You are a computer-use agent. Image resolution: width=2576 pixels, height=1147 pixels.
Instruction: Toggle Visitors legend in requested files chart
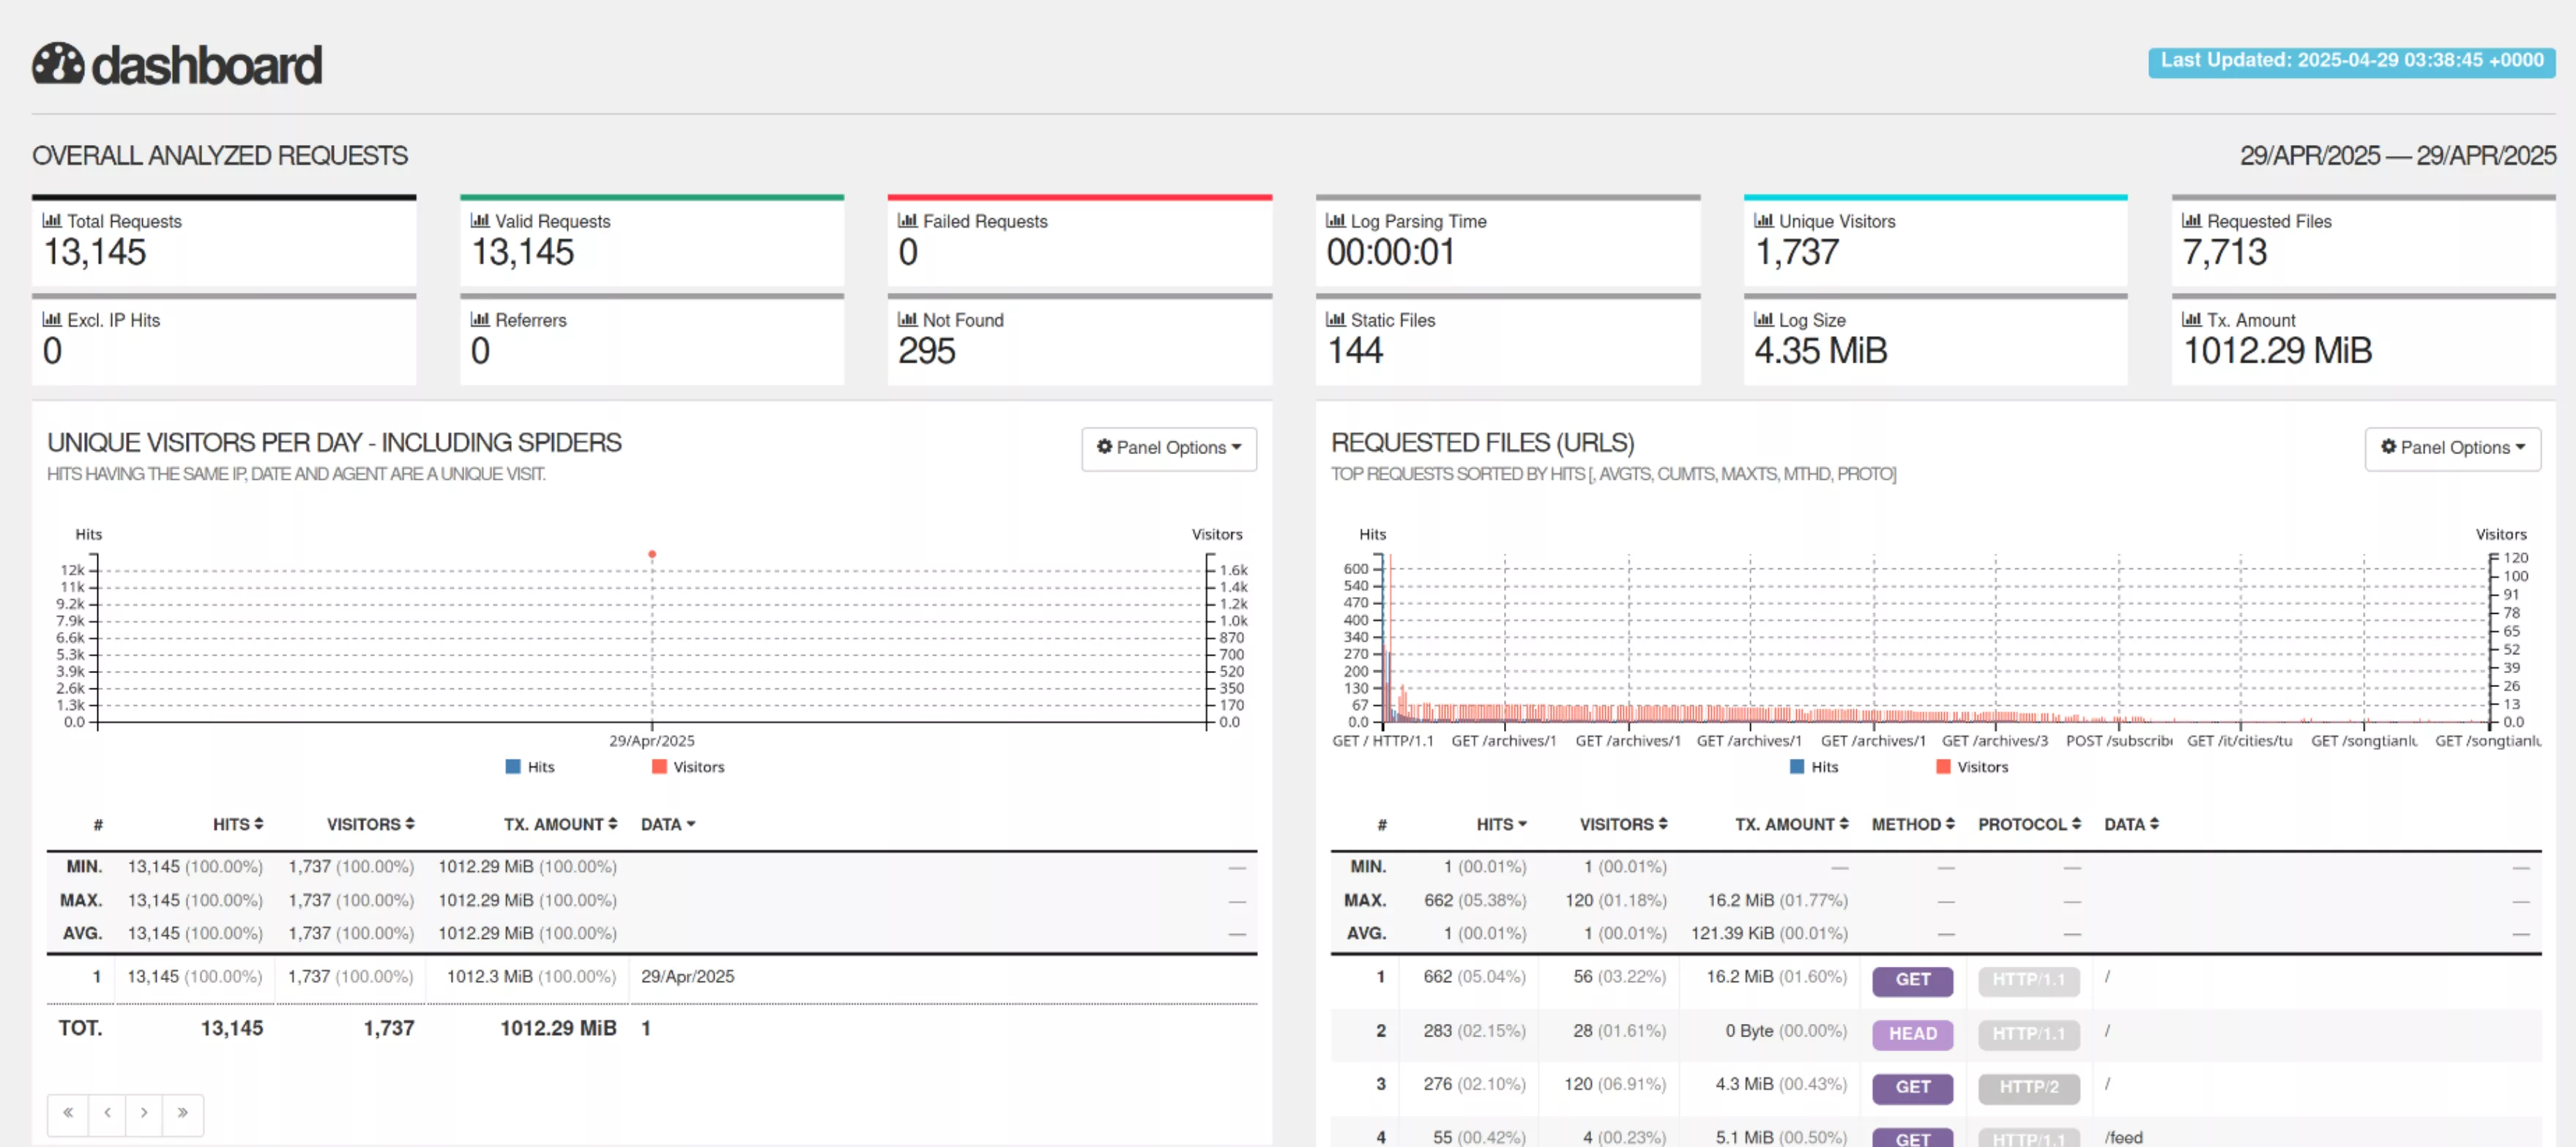pos(1971,767)
